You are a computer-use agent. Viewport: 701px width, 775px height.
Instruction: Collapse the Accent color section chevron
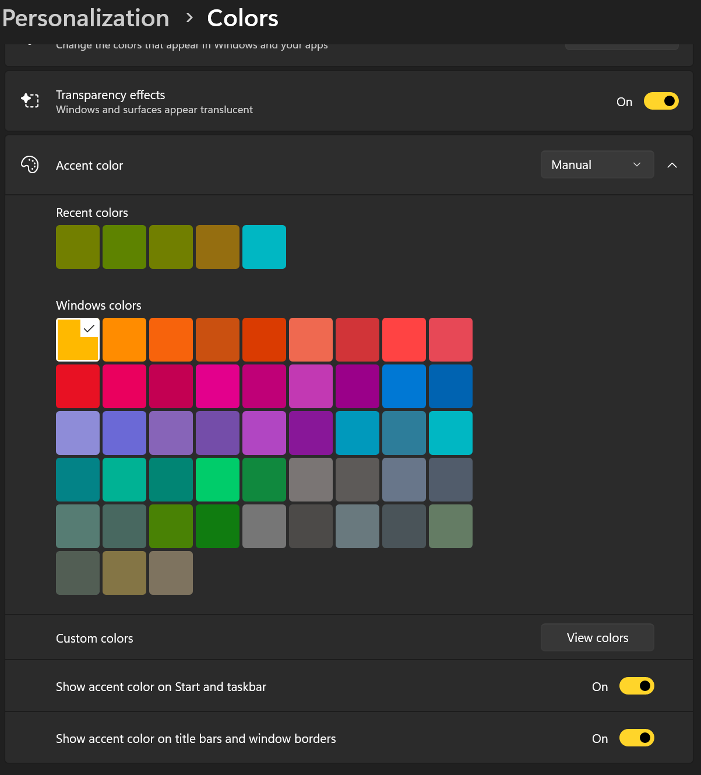(x=672, y=165)
